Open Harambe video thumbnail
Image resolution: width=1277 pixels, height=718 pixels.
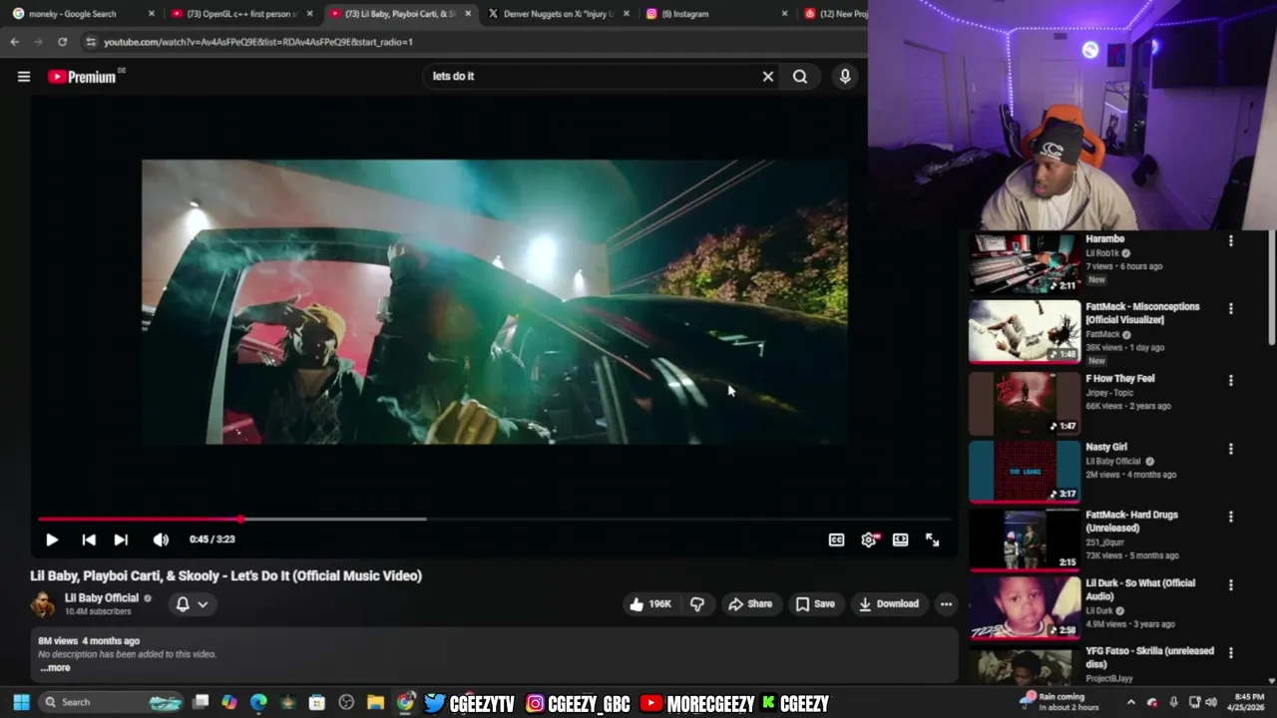coord(1025,263)
